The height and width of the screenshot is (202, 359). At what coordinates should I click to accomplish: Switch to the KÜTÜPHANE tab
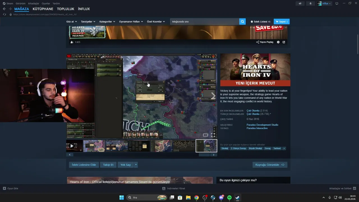[x=43, y=9]
